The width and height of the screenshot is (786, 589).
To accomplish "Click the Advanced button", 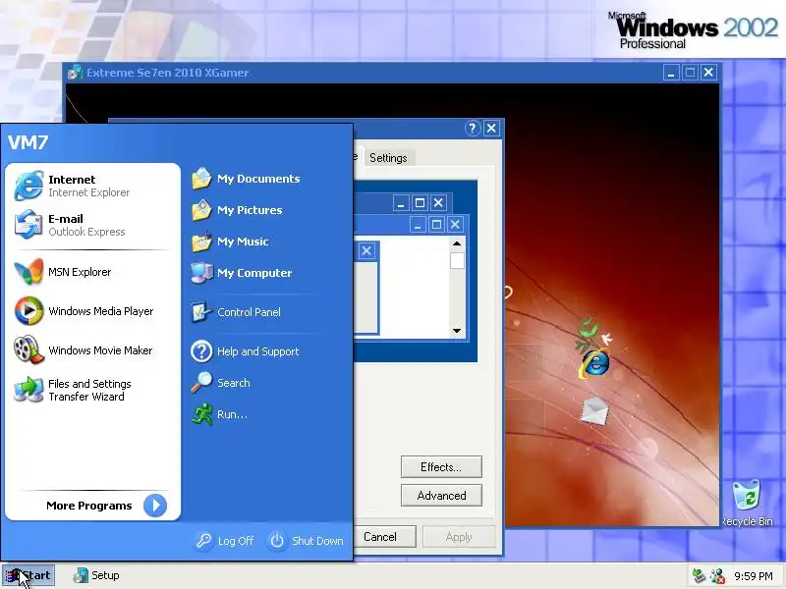I will tap(441, 496).
